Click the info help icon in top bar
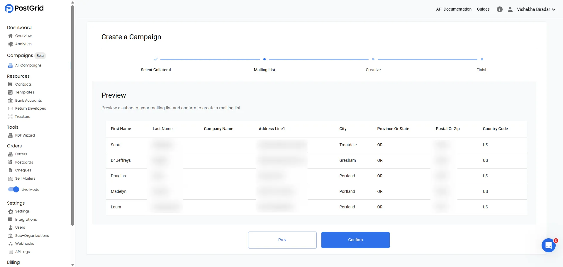This screenshot has height=267, width=563. [499, 9]
